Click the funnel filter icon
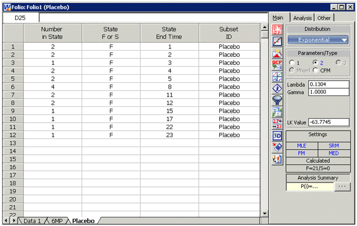The image size is (357, 226). point(277,100)
